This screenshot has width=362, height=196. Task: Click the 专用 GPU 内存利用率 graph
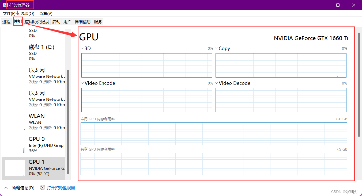tap(214, 134)
